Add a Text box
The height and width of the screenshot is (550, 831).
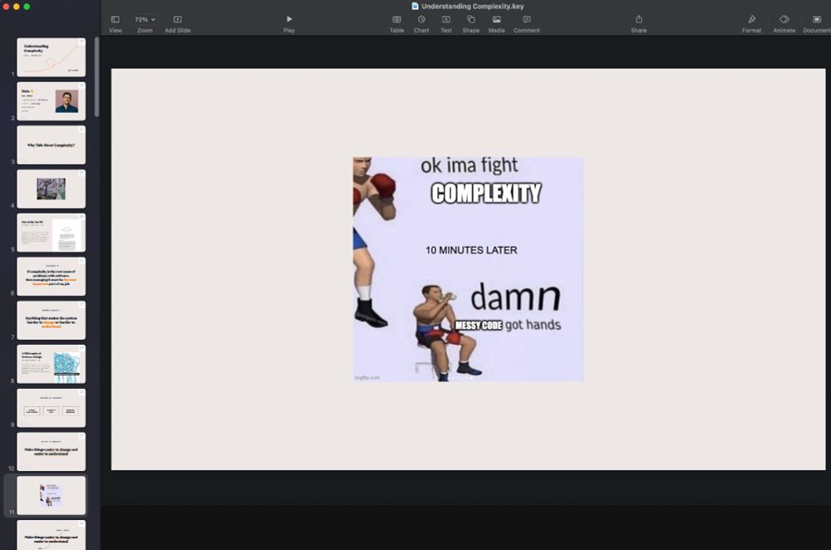(446, 23)
